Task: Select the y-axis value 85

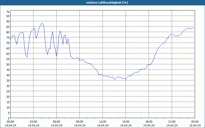Action: point(8,27)
